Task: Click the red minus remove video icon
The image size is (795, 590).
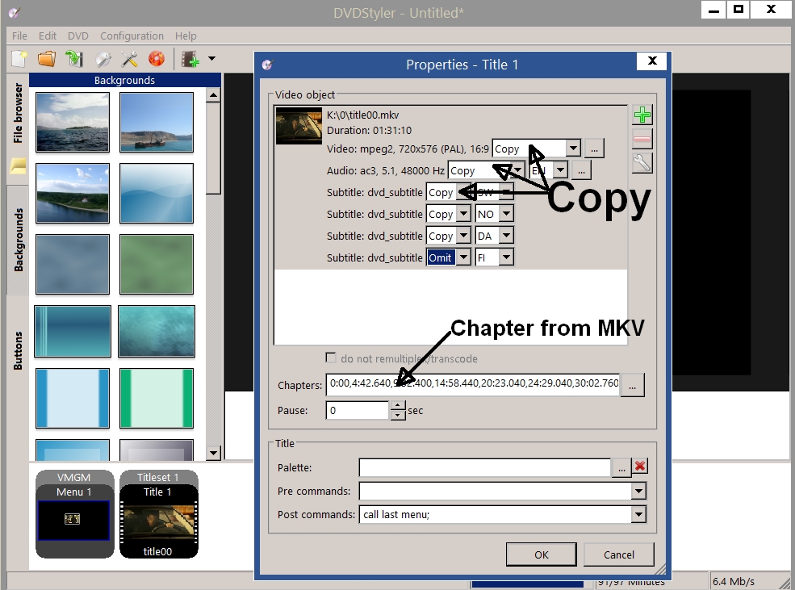Action: click(x=642, y=139)
